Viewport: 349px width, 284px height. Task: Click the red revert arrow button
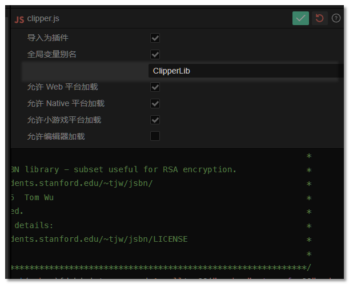[320, 18]
